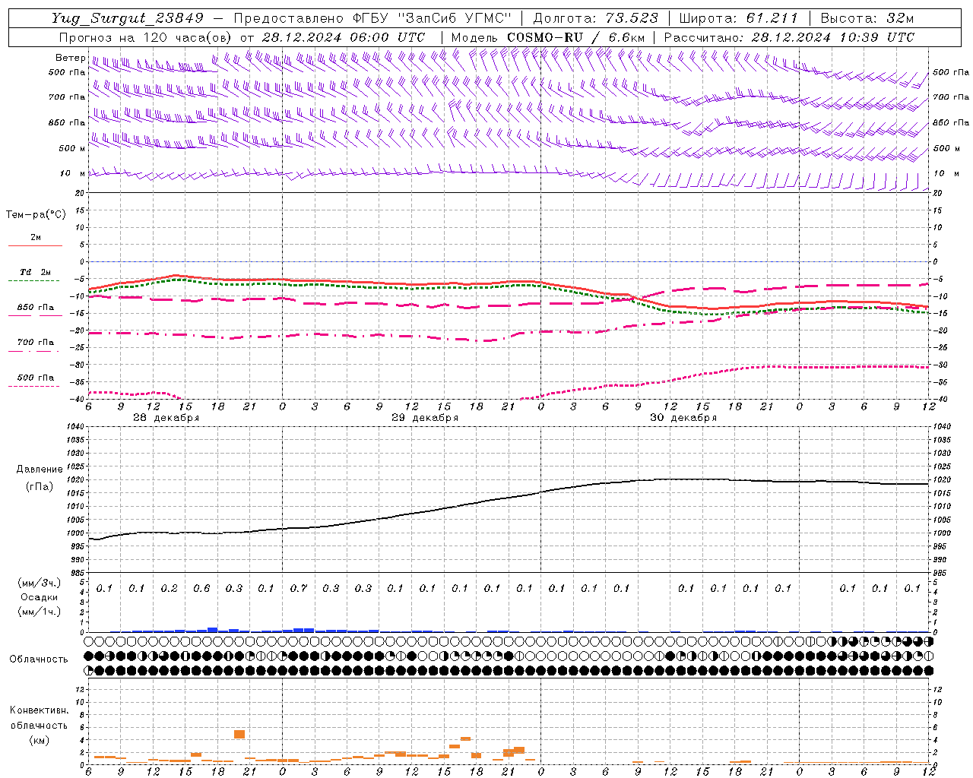This screenshot has height=778, width=973.
Task: Click the 700 гПа temperature legend entry
Action: click(35, 343)
